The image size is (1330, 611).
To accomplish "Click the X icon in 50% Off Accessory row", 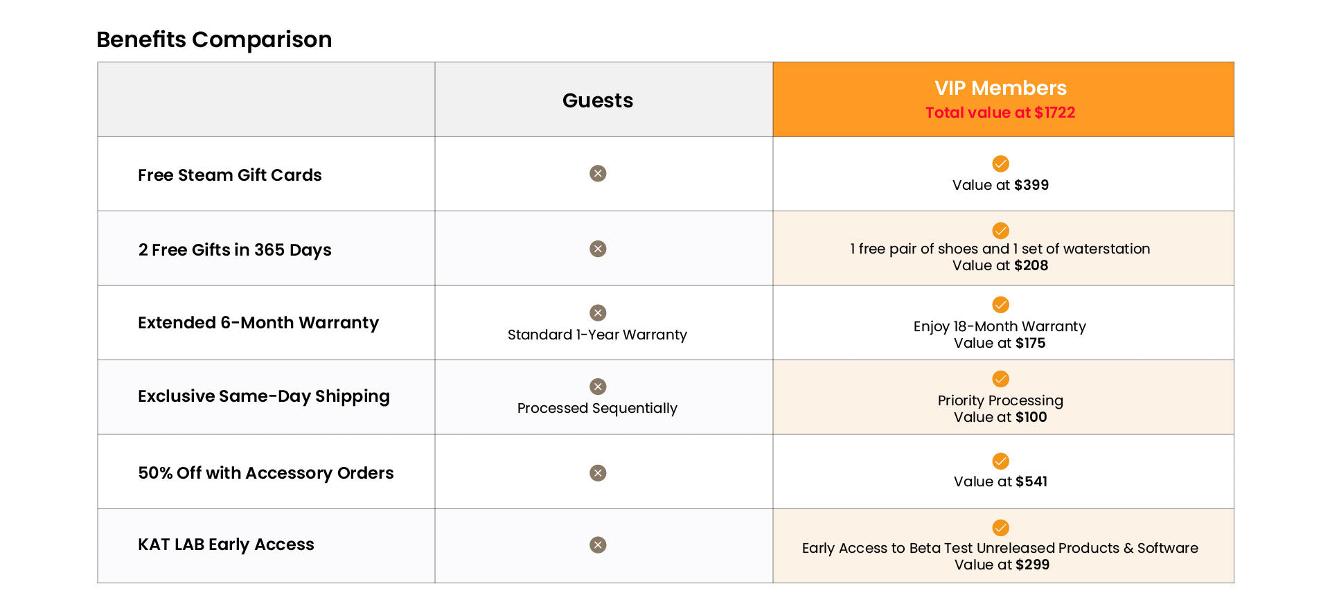I will 598,473.
